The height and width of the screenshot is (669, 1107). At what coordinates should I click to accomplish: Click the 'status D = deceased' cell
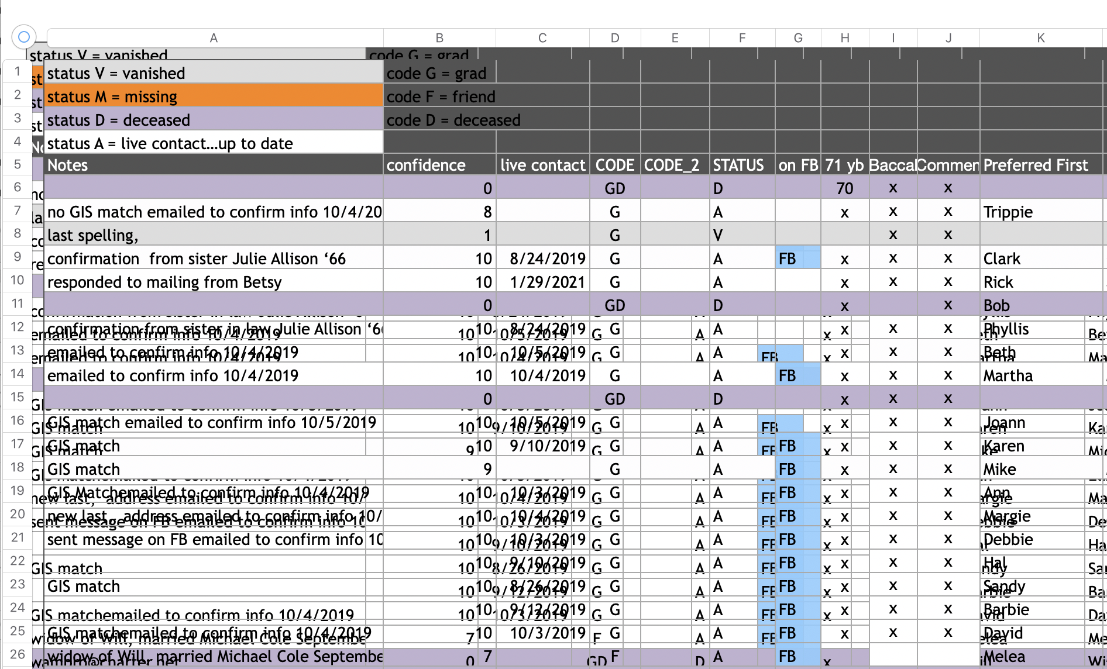coord(214,119)
